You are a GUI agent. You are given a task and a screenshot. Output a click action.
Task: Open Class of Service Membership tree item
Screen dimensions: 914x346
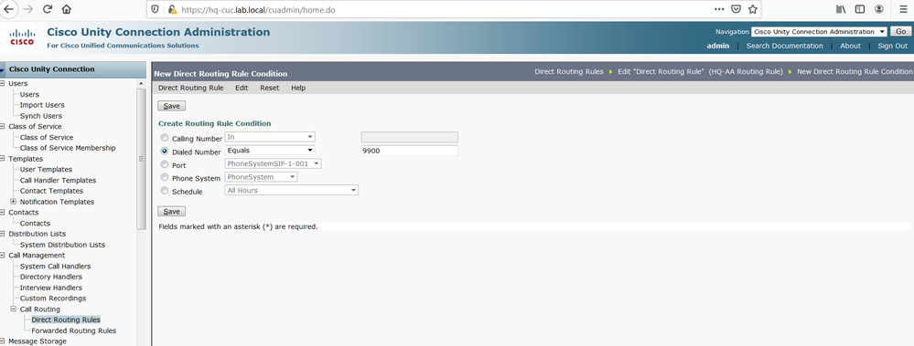point(68,148)
